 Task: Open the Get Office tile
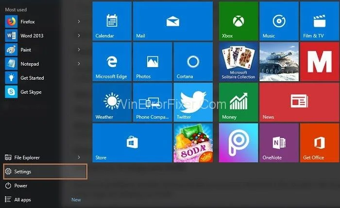[x=320, y=143]
